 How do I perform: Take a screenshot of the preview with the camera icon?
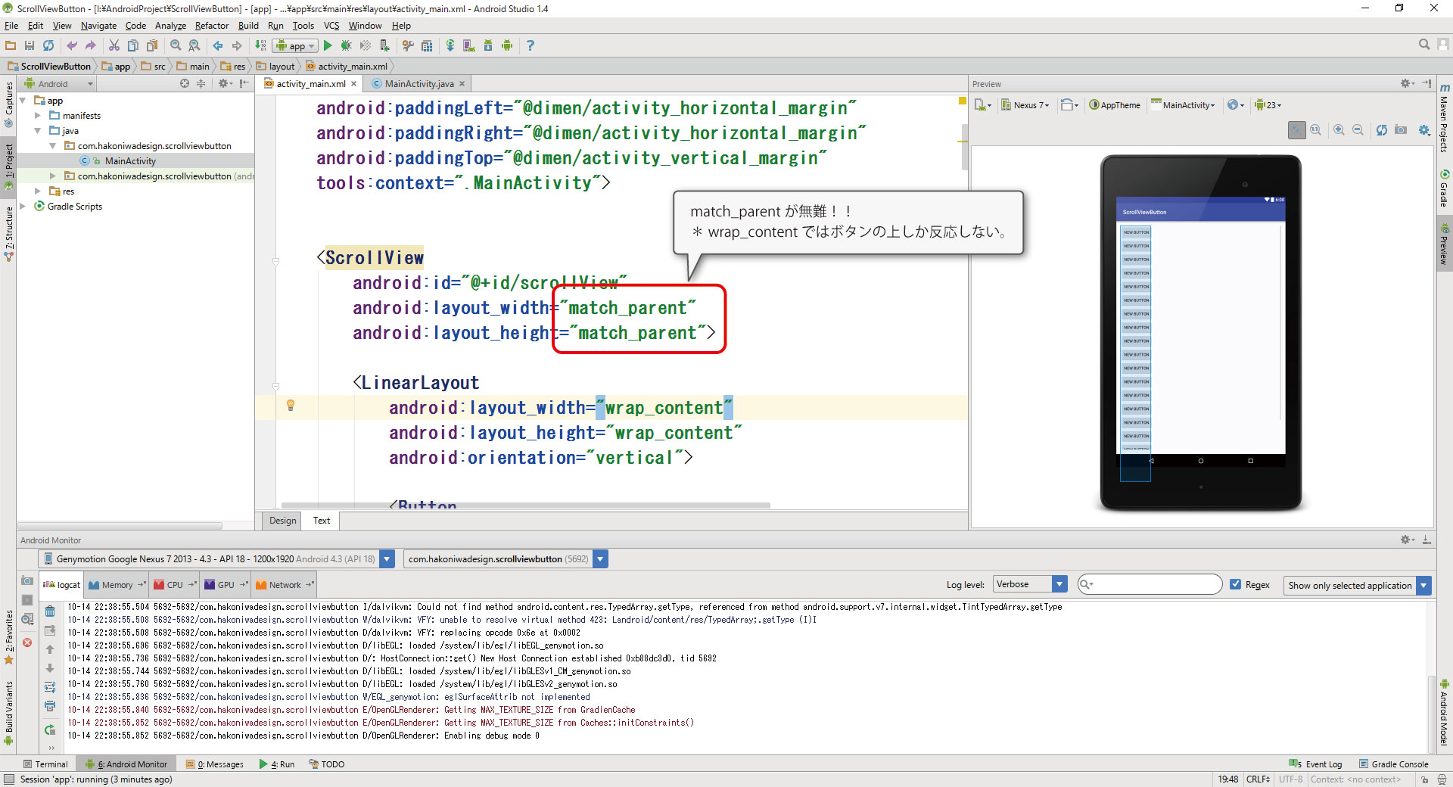click(1401, 129)
